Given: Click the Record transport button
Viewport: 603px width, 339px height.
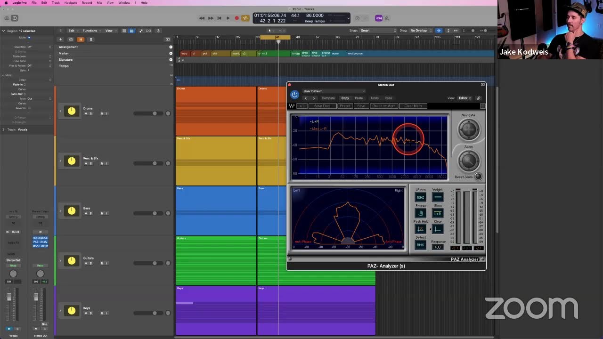Looking at the screenshot, I should (236, 18).
